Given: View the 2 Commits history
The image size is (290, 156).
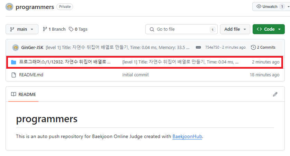Looking at the screenshot, I should [263, 47].
